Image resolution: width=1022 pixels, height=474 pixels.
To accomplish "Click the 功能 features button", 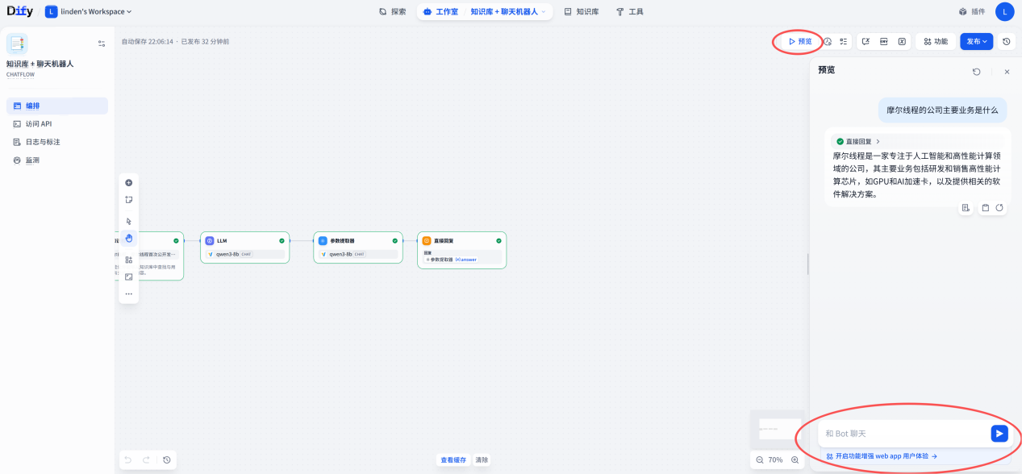I will [x=936, y=41].
